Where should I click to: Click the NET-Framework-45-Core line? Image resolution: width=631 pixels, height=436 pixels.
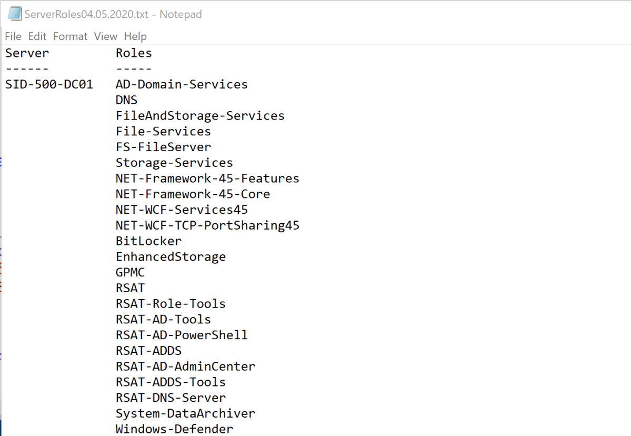click(193, 194)
